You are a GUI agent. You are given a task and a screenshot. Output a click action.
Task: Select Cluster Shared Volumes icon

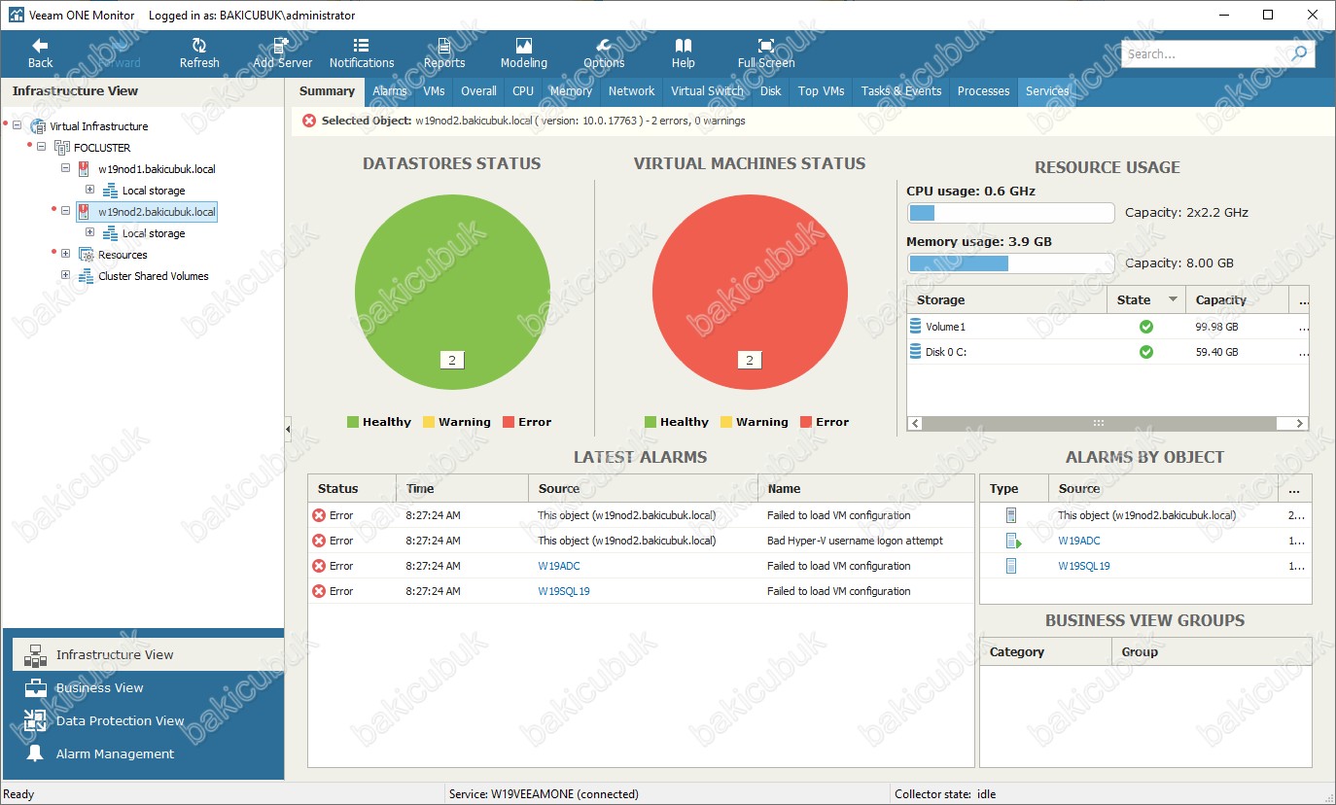point(86,276)
